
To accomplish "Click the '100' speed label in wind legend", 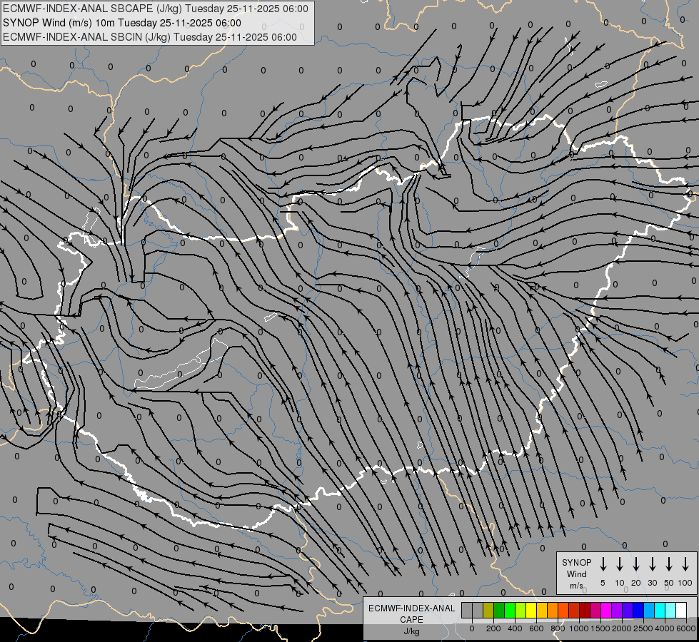I will (685, 583).
